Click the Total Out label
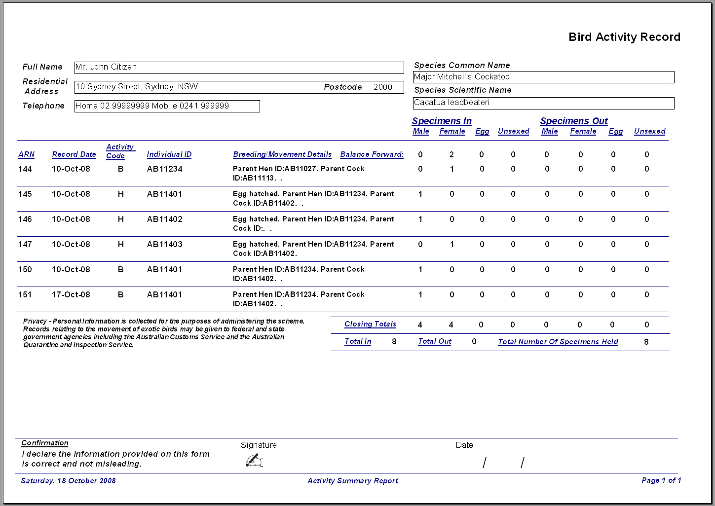The height and width of the screenshot is (506, 715). pyautogui.click(x=435, y=341)
